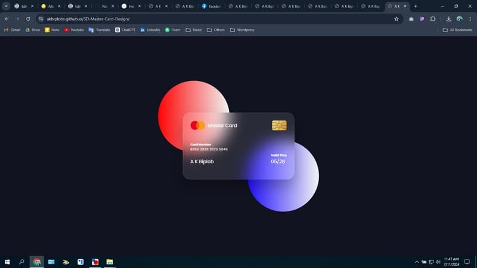Click the gold chip on the card

click(x=279, y=125)
